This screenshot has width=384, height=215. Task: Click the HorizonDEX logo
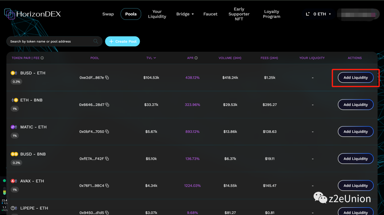tap(33, 14)
